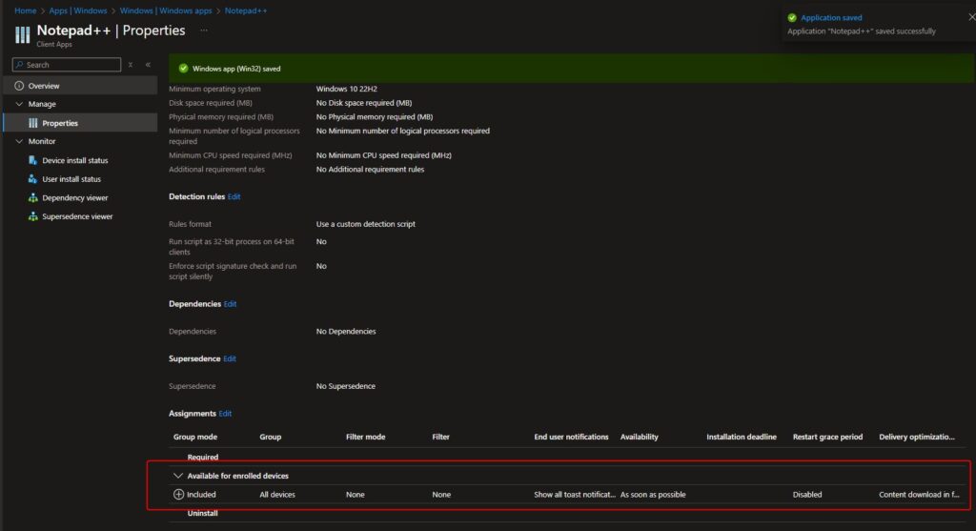Open Dependency viewer
The width and height of the screenshot is (976, 531).
(x=74, y=198)
